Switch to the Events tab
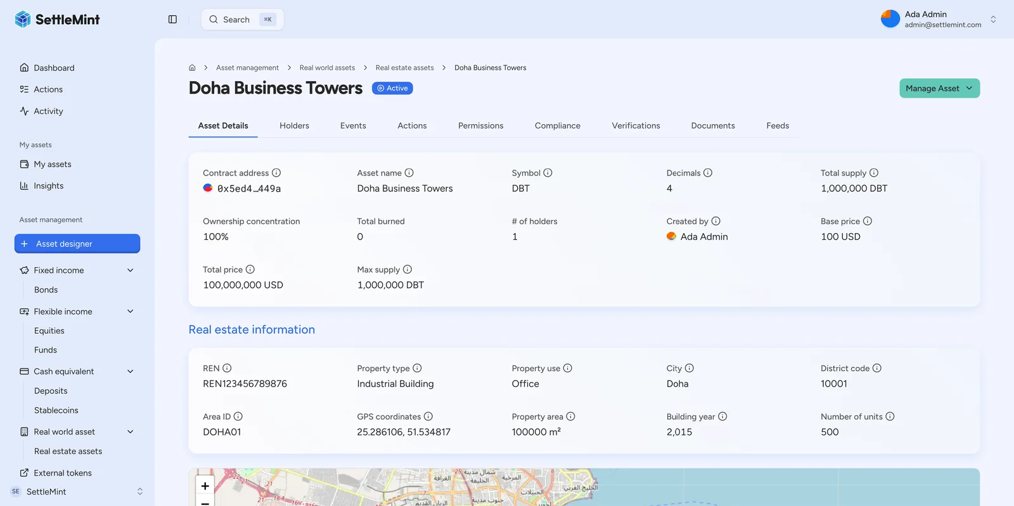Viewport: 1014px width, 506px height. point(353,125)
